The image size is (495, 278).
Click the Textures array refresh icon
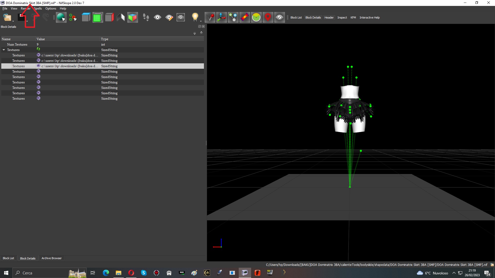pos(38,49)
